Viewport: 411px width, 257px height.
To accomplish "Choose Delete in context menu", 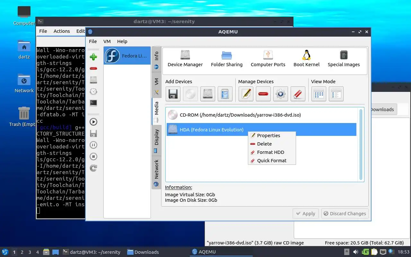I will click(x=272, y=144).
